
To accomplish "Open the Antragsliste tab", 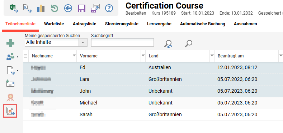I will coord(84,24).
